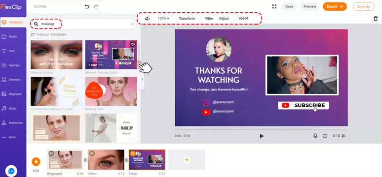Click the Sign Up button

(363, 6)
